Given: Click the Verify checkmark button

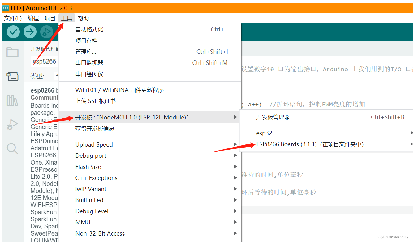Looking at the screenshot, I should click(13, 32).
